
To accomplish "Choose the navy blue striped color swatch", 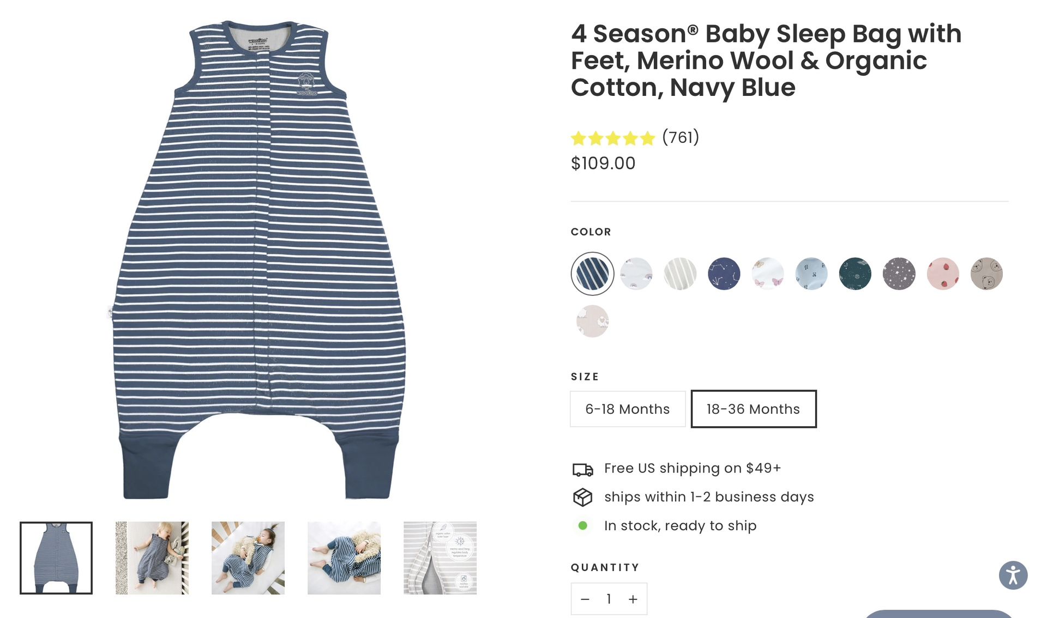I will (x=592, y=274).
